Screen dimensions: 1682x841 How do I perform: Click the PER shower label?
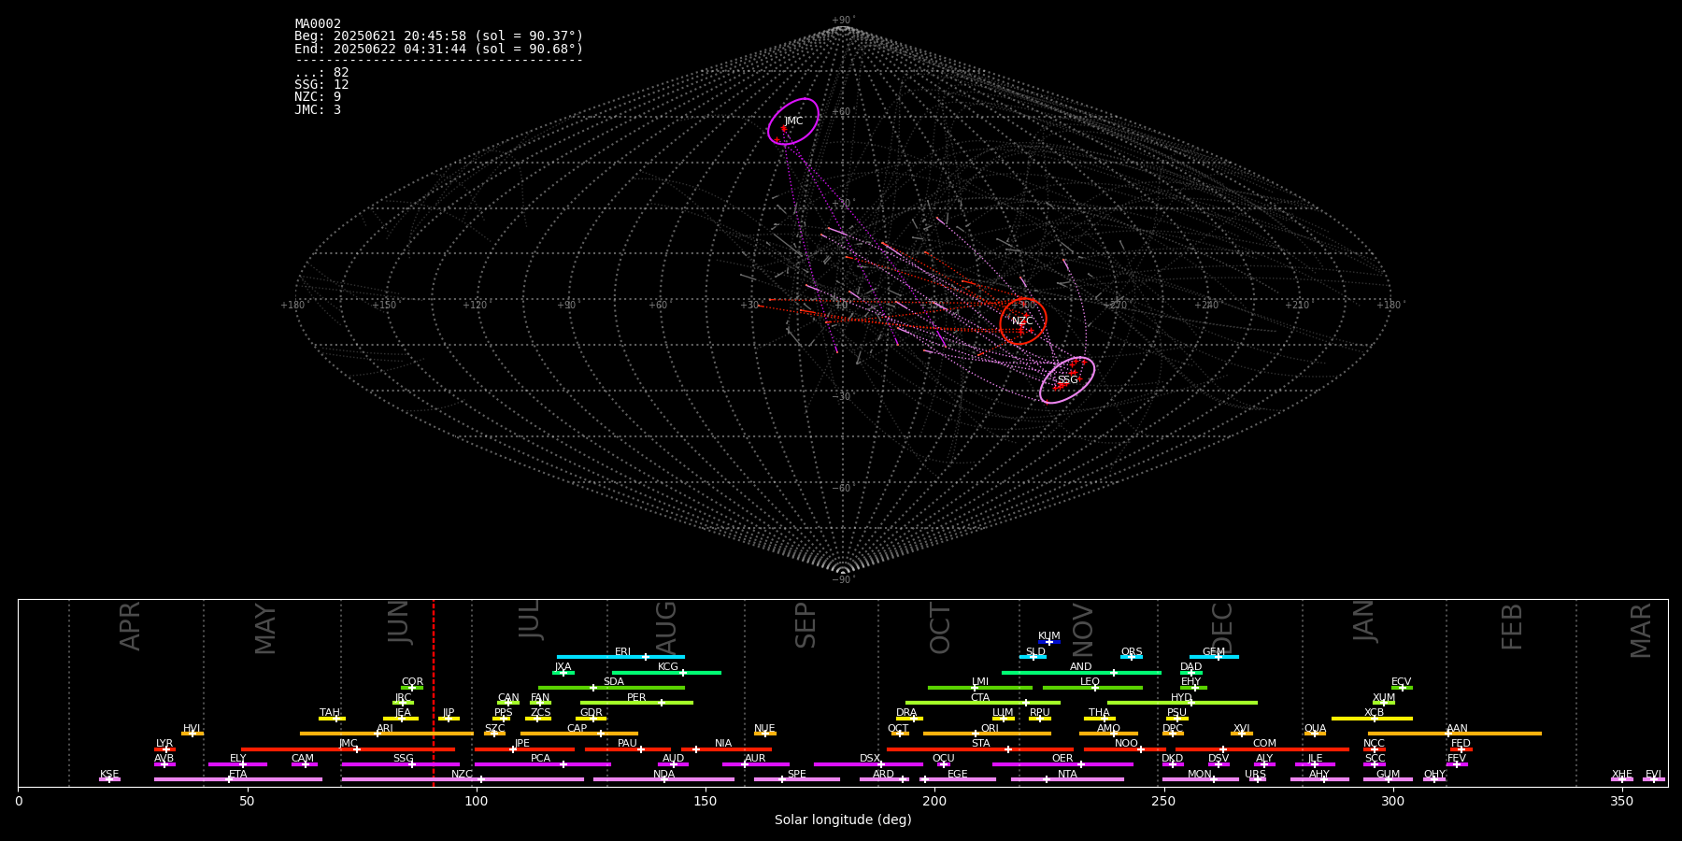pos(636,698)
